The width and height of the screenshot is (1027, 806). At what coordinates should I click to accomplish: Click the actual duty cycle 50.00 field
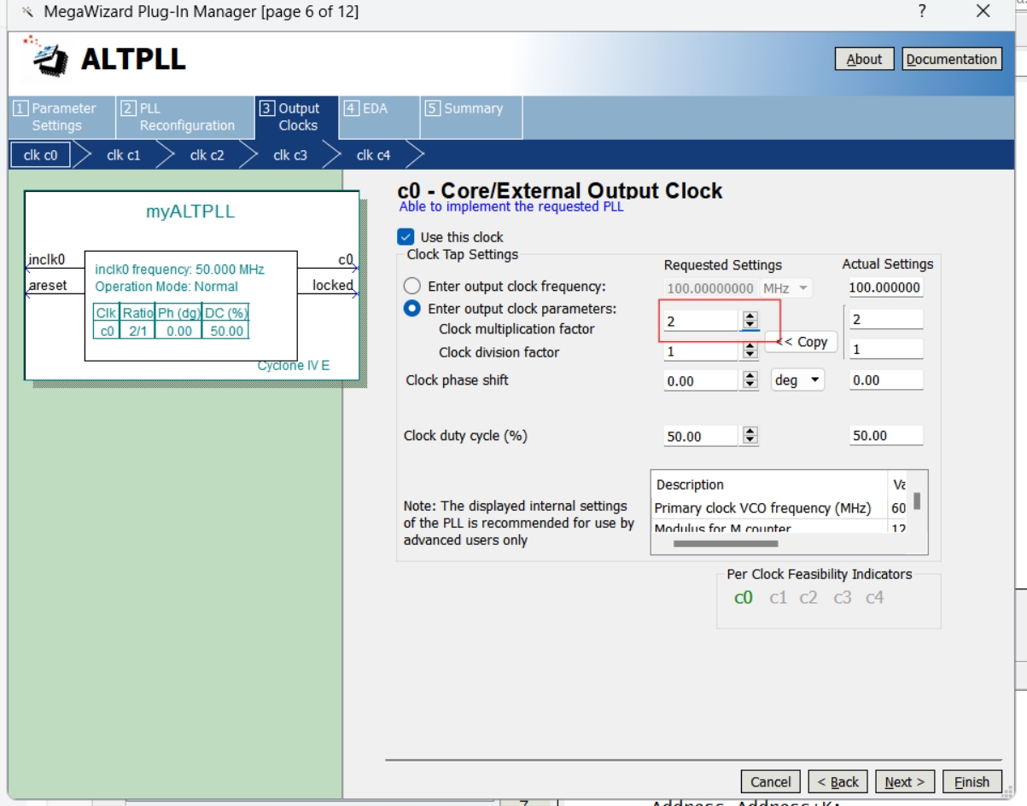pos(886,436)
